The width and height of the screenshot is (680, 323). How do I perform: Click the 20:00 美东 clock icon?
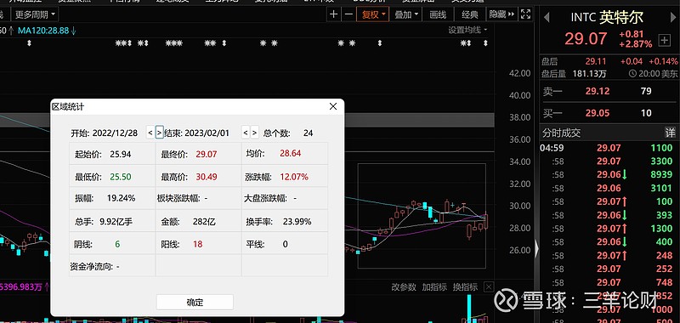(x=632, y=74)
